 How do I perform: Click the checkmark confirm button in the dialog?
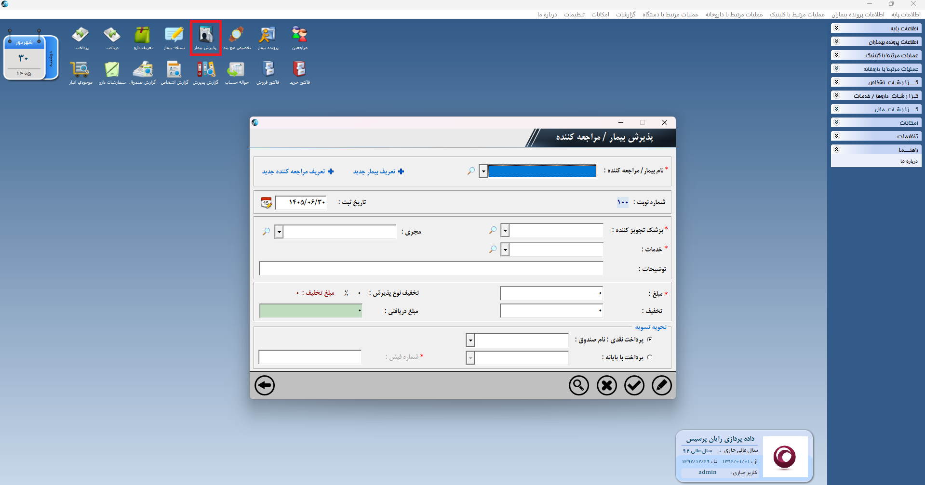[634, 385]
